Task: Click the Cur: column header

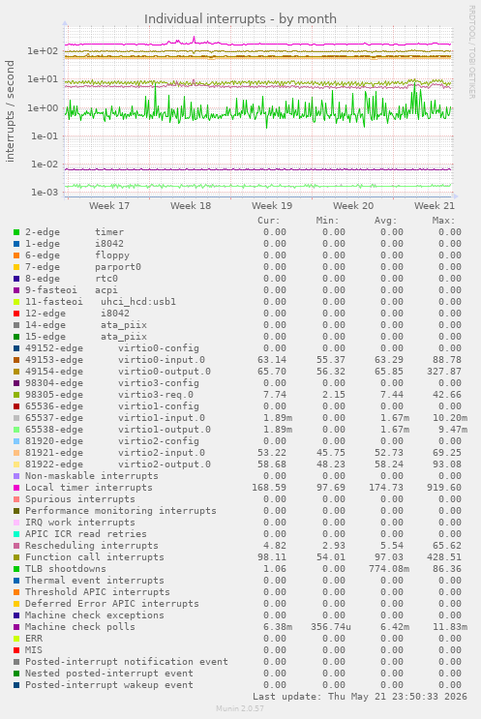Action: [269, 221]
